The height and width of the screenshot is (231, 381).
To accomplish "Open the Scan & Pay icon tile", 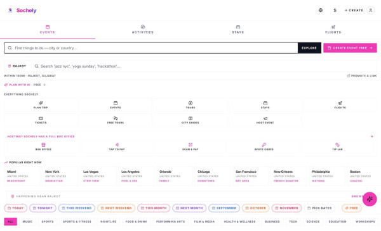I will [190, 147].
